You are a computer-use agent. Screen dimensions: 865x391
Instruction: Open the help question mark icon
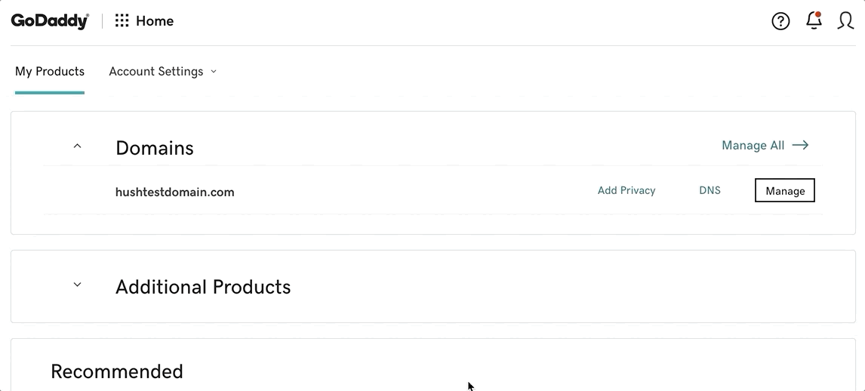780,21
